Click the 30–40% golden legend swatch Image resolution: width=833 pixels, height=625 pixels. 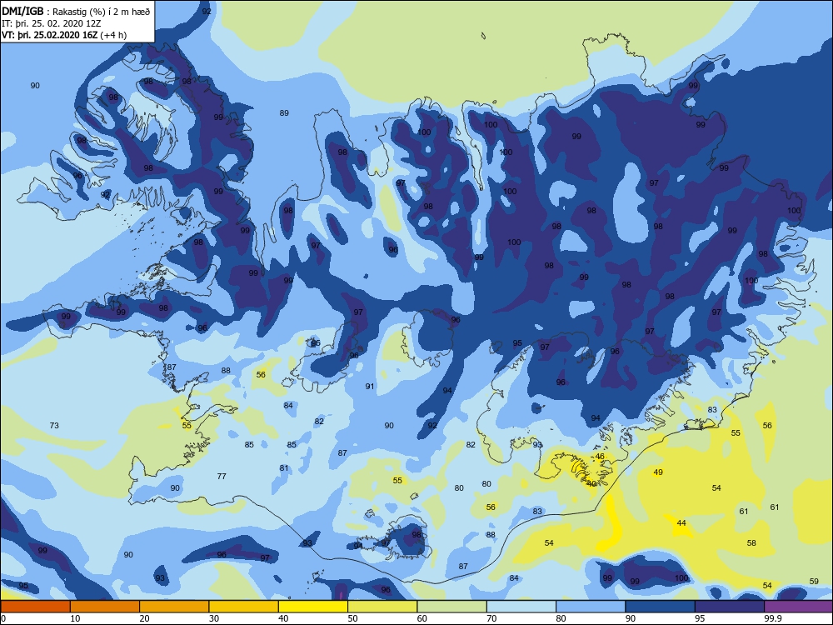pyautogui.click(x=244, y=607)
